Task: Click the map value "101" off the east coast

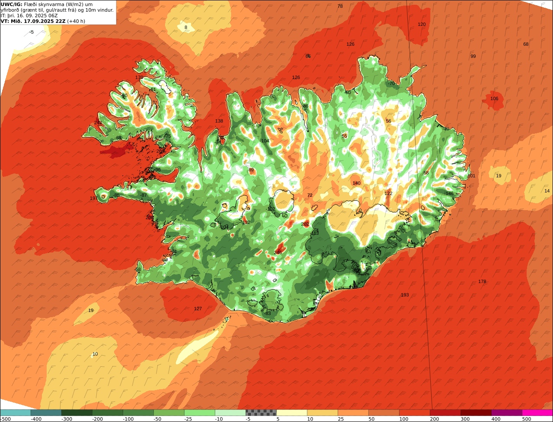Action: point(471,176)
